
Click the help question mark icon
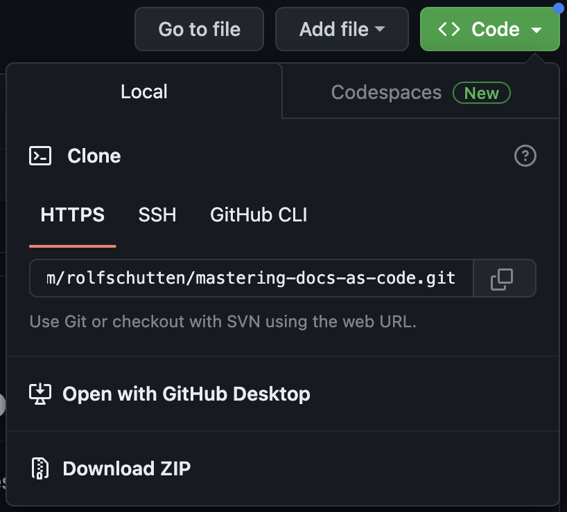click(525, 156)
